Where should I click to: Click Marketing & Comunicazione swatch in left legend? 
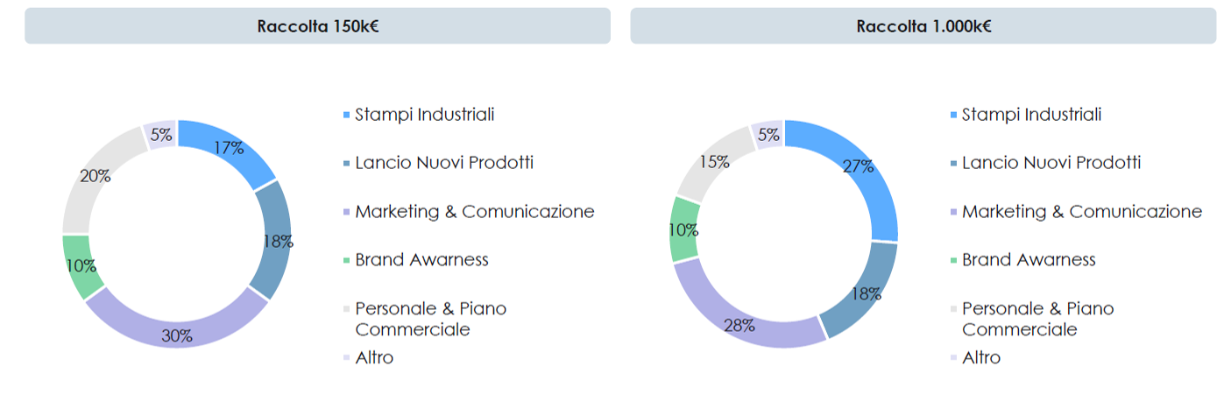346,212
